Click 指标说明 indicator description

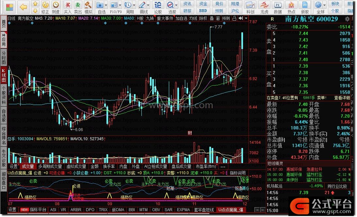[x=238, y=173]
